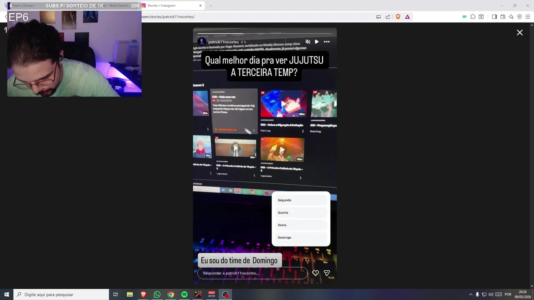Open a new browser tab
534x300 pixels.
click(211, 6)
